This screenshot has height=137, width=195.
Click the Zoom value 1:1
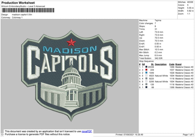coord(188,14)
